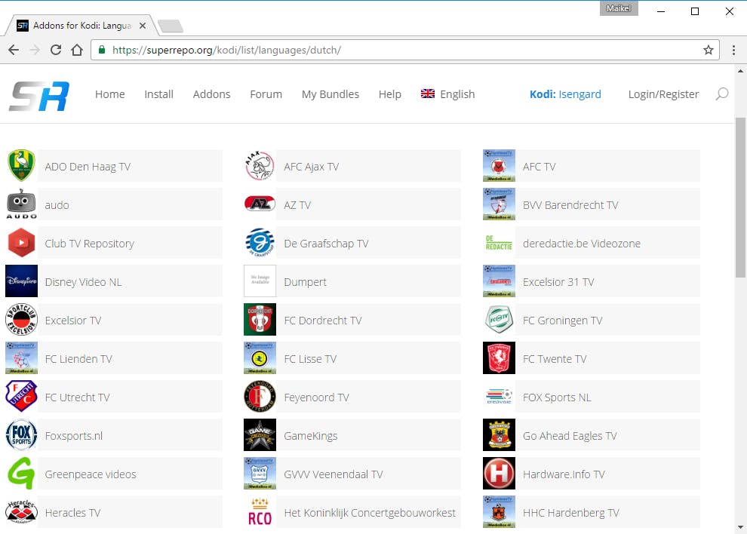747x534 pixels.
Task: Click the Login/Register link
Action: (663, 94)
